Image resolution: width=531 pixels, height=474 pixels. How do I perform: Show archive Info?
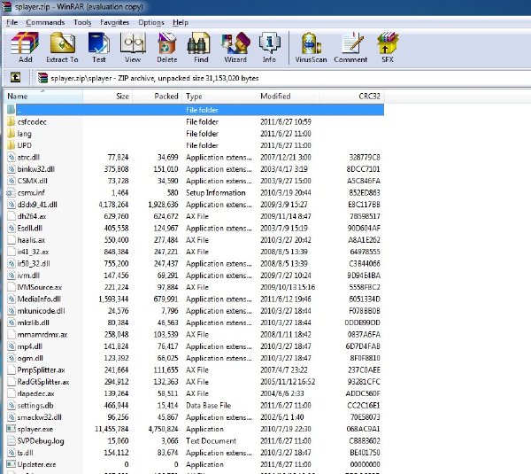point(269,43)
